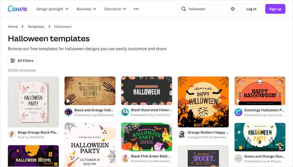Open Halloween Party October 31 invitation thumbnail
The width and height of the screenshot is (293, 167).
click(x=90, y=145)
